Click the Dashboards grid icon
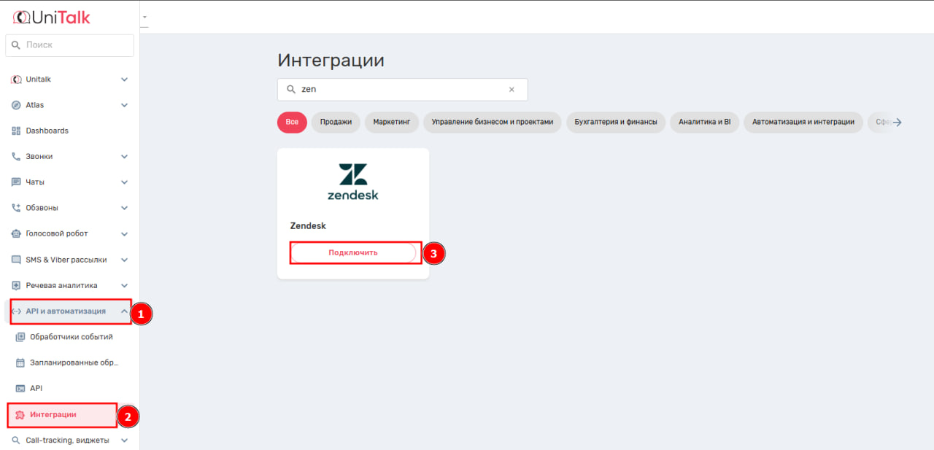This screenshot has height=450, width=934. tap(16, 131)
